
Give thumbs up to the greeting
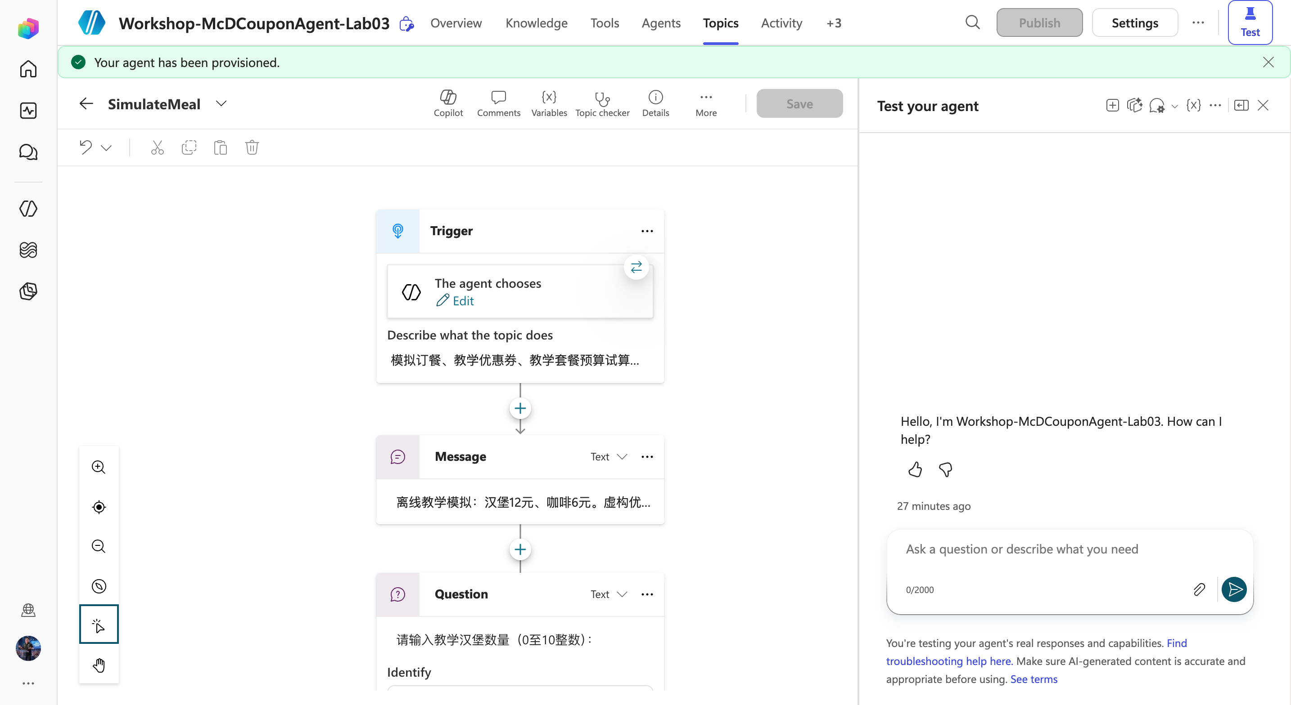pyautogui.click(x=915, y=470)
